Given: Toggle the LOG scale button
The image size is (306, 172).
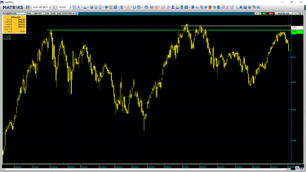Looking at the screenshot, I should pos(47,13).
